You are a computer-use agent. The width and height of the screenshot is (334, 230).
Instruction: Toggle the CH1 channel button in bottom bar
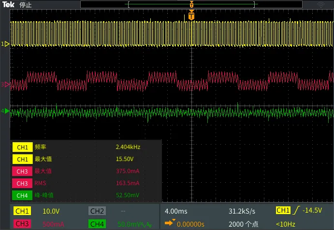coord(22,211)
